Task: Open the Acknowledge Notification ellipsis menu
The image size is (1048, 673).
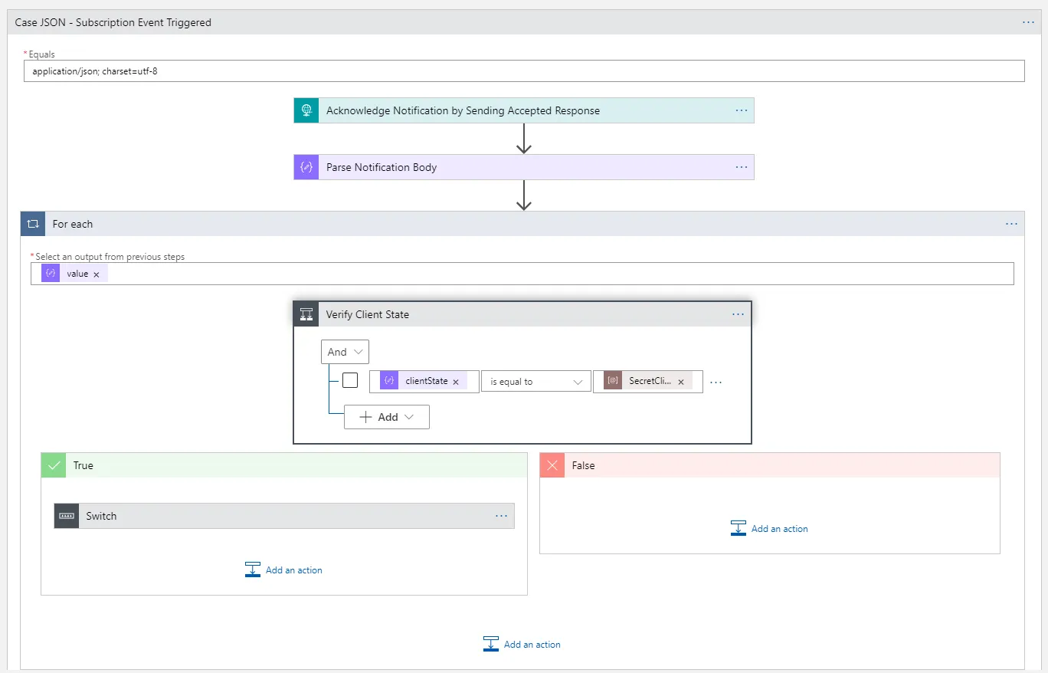Action: click(x=742, y=110)
